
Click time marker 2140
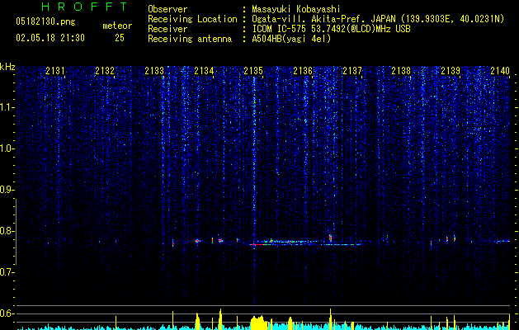pyautogui.click(x=500, y=71)
